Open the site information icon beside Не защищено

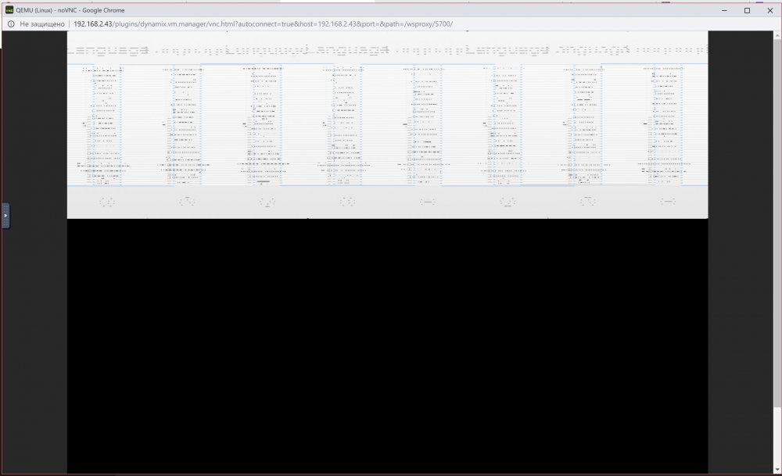pos(11,24)
